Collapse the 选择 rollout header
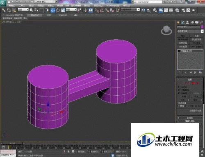This screenshot has width=205, height=157. point(190,79)
